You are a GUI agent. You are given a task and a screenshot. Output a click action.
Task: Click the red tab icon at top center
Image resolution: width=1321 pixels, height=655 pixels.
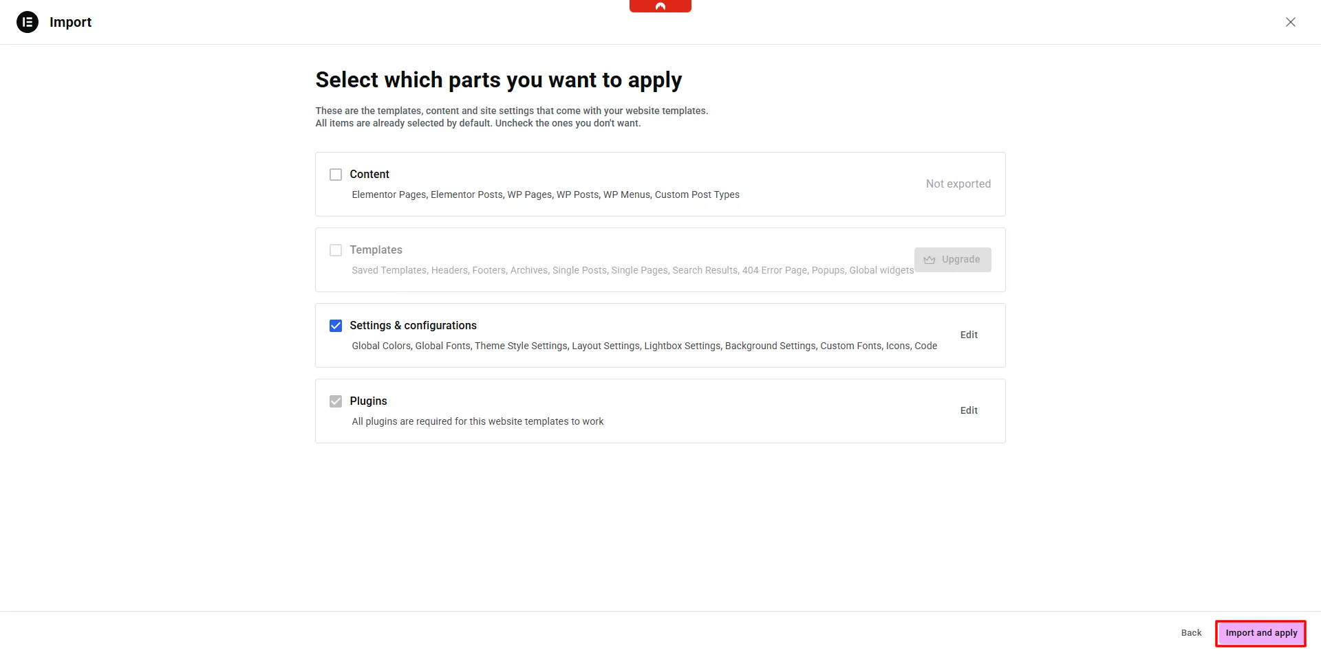pos(660,6)
